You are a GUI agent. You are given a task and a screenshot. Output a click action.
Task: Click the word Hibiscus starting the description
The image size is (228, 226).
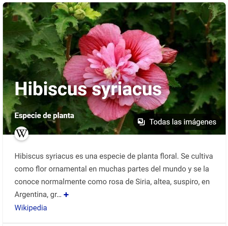tap(29, 156)
